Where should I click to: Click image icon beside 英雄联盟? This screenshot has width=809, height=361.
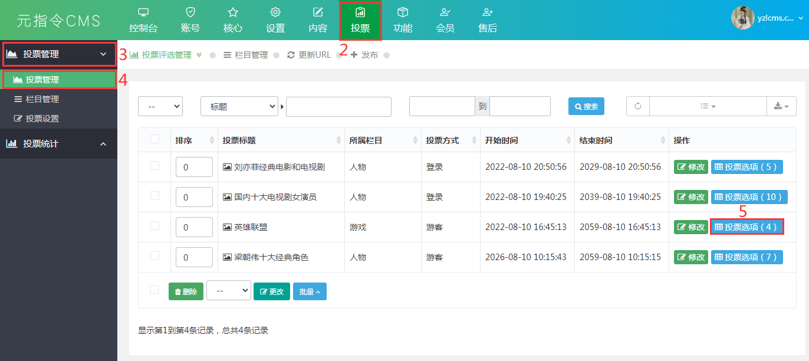[227, 227]
